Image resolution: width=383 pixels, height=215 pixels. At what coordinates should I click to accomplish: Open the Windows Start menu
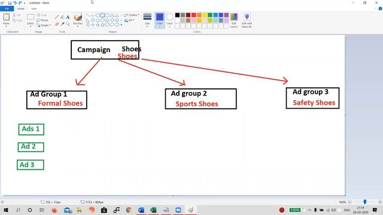(x=5, y=210)
